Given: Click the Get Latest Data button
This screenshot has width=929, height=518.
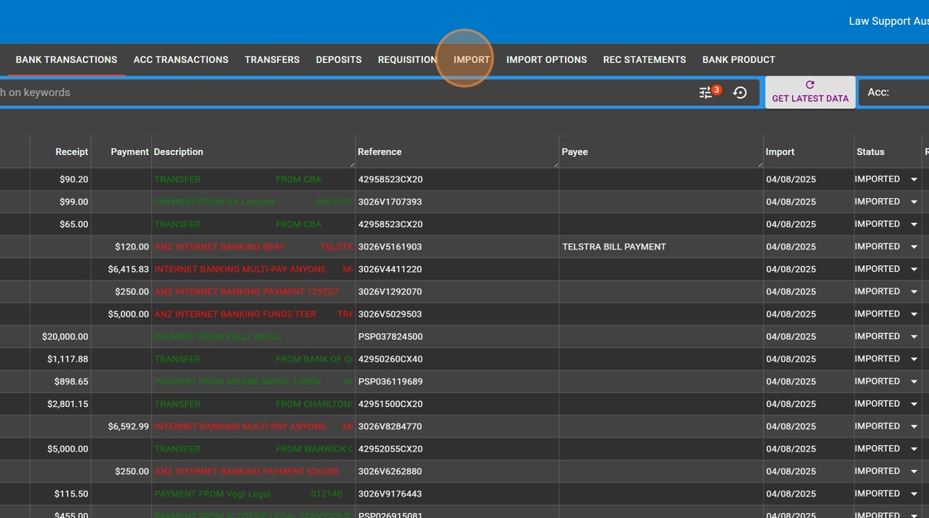Looking at the screenshot, I should click(x=810, y=92).
